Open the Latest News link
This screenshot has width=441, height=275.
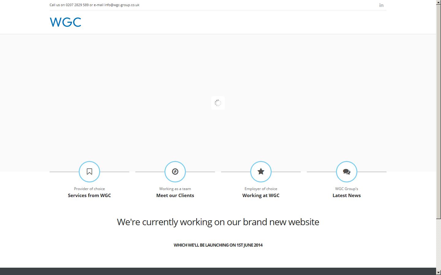point(346,195)
